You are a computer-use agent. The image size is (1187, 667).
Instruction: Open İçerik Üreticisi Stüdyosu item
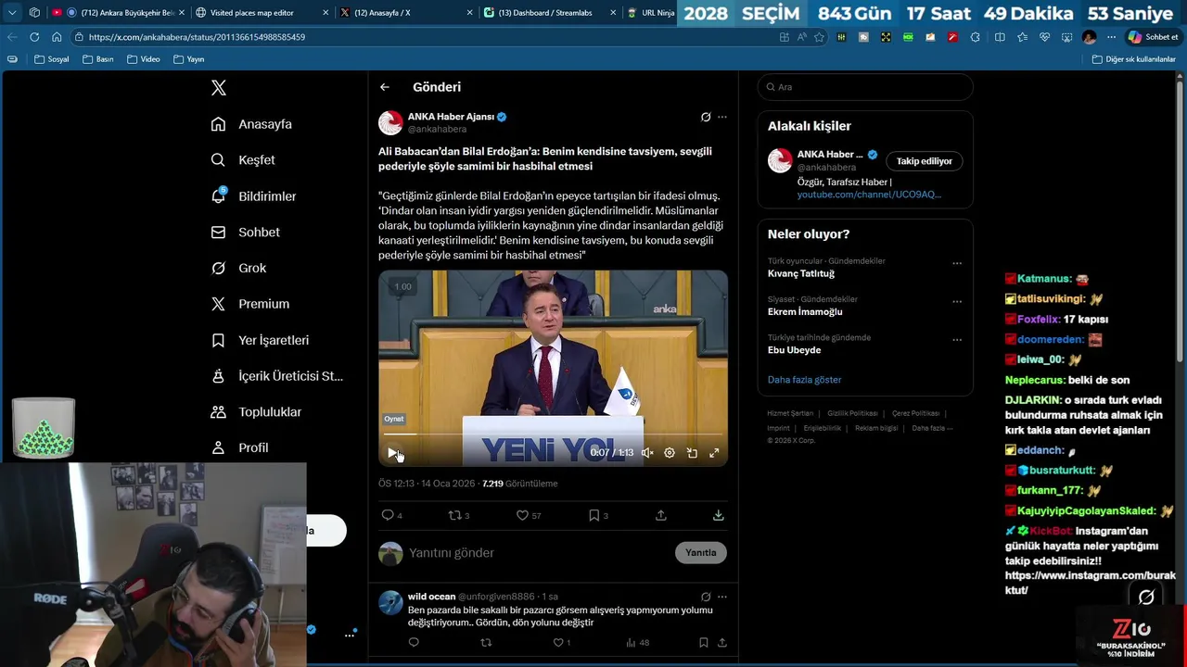click(x=276, y=376)
